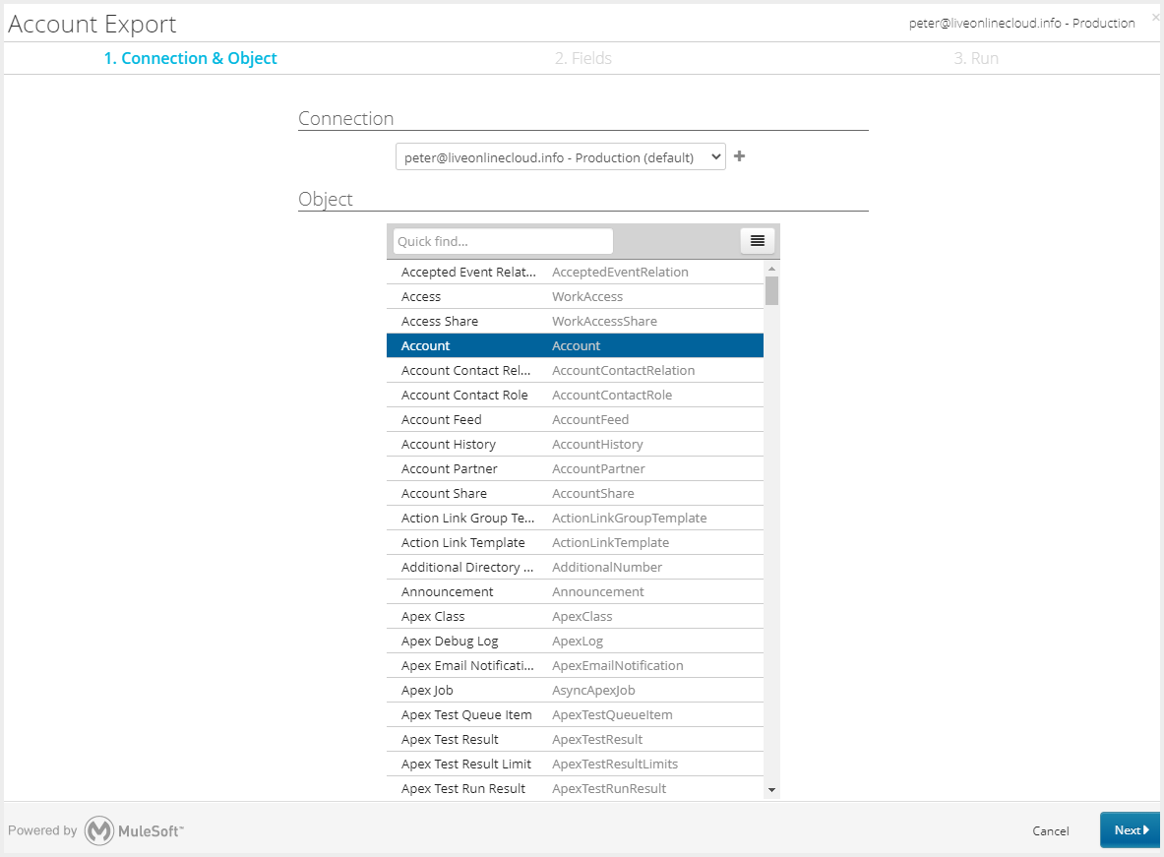Cancel the Account Export wizard
The height and width of the screenshot is (857, 1164).
pyautogui.click(x=1050, y=830)
